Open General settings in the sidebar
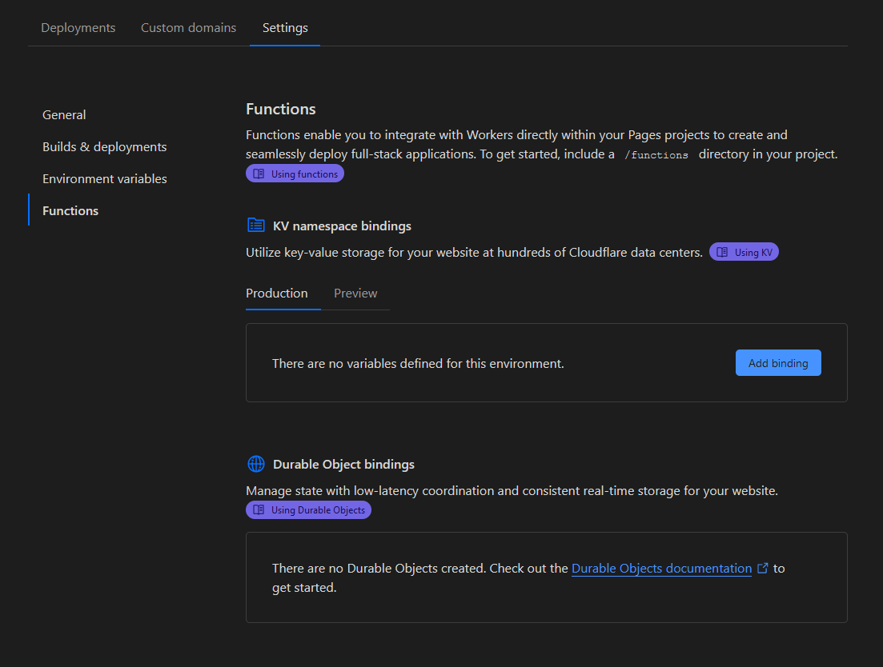Screen dimensions: 883x667 pyautogui.click(x=64, y=115)
